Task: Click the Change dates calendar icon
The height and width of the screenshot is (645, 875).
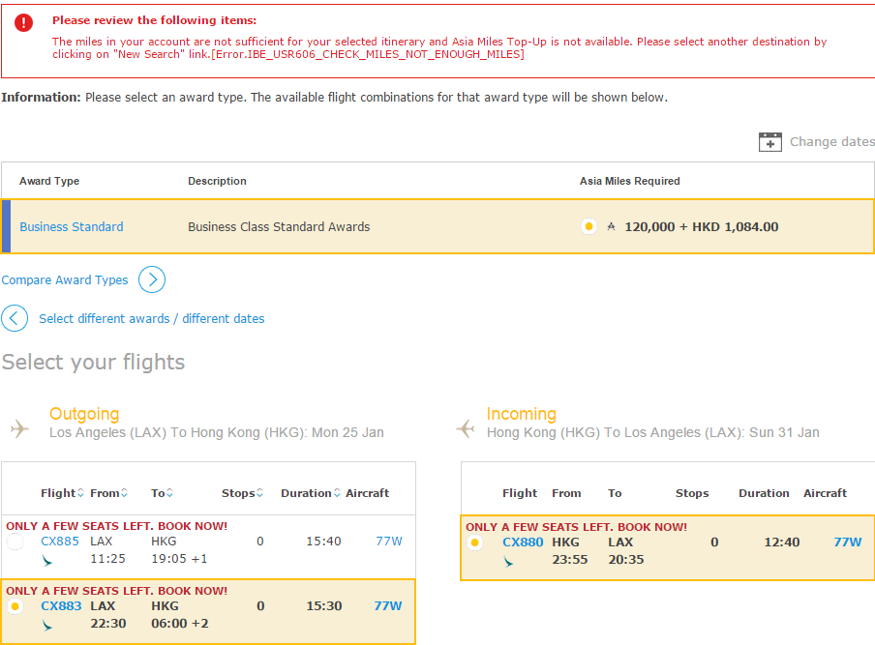Action: pos(770,141)
